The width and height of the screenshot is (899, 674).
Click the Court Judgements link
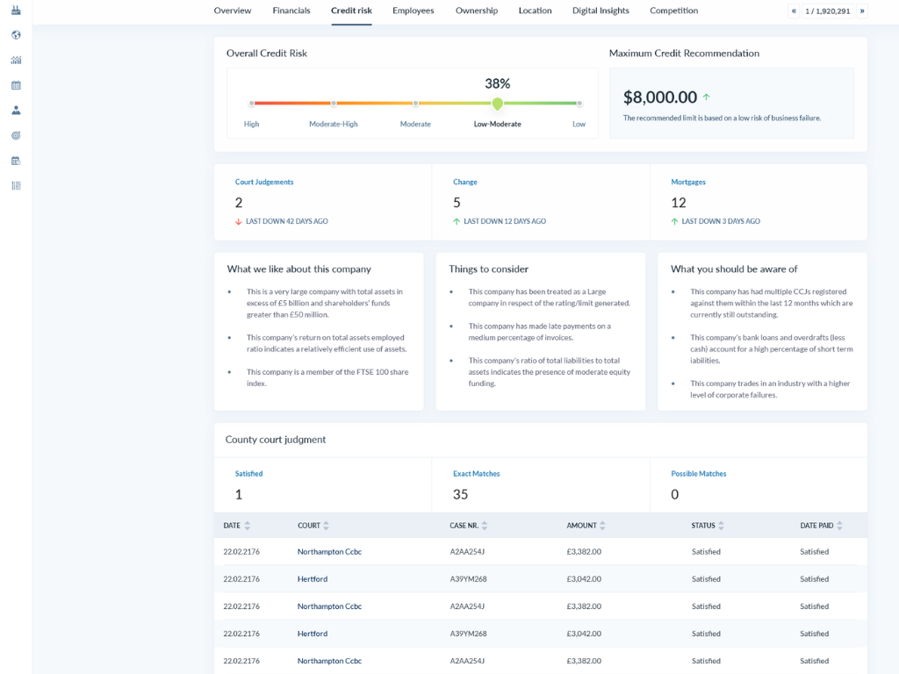(x=264, y=183)
